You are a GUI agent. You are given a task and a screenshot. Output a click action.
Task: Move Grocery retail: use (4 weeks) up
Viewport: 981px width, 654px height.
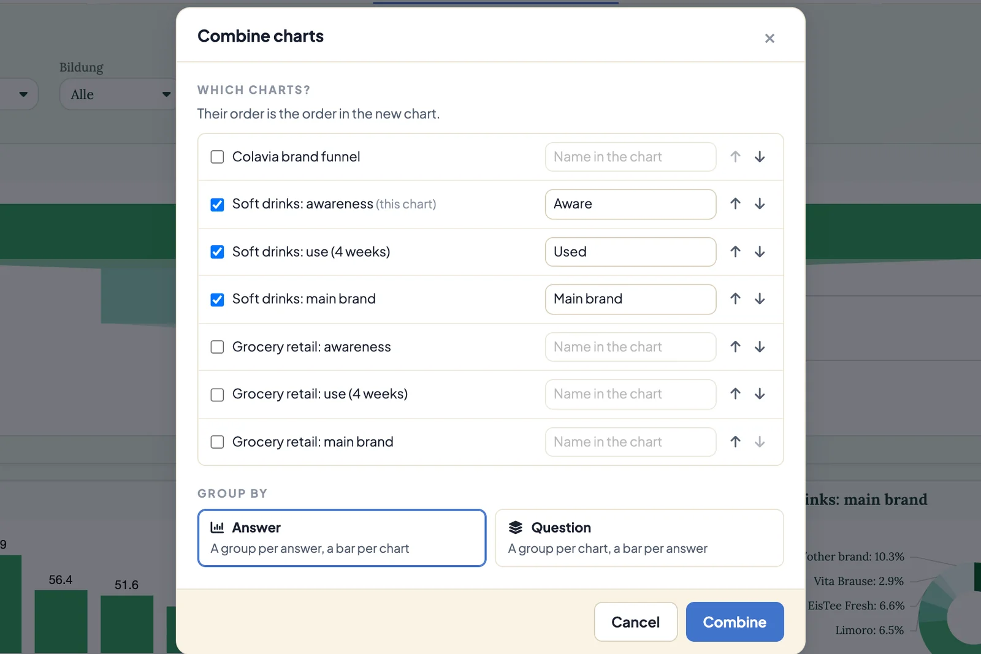735,394
